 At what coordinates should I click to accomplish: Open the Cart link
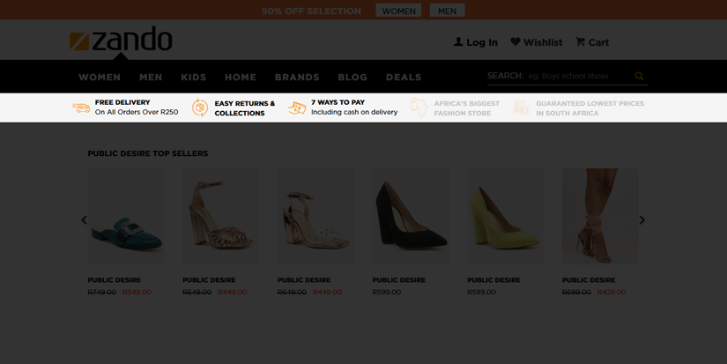point(598,42)
